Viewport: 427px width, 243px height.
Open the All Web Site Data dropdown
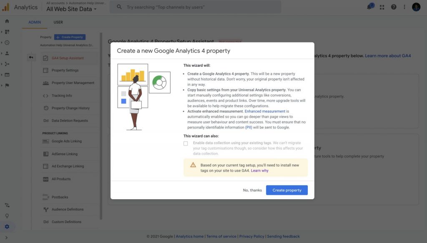click(71, 9)
